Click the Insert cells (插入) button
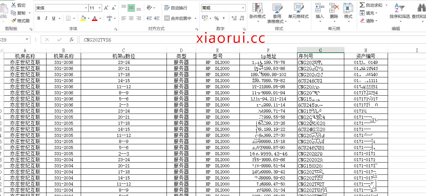The image size is (426, 196). tap(319, 11)
